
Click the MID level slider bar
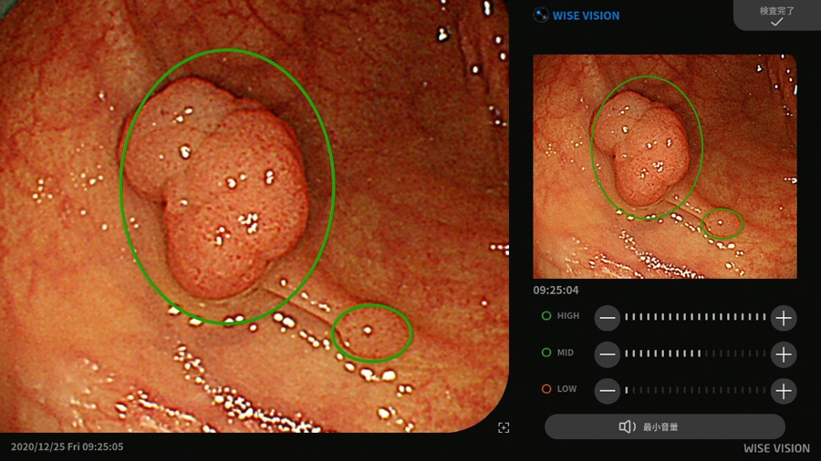coord(695,353)
